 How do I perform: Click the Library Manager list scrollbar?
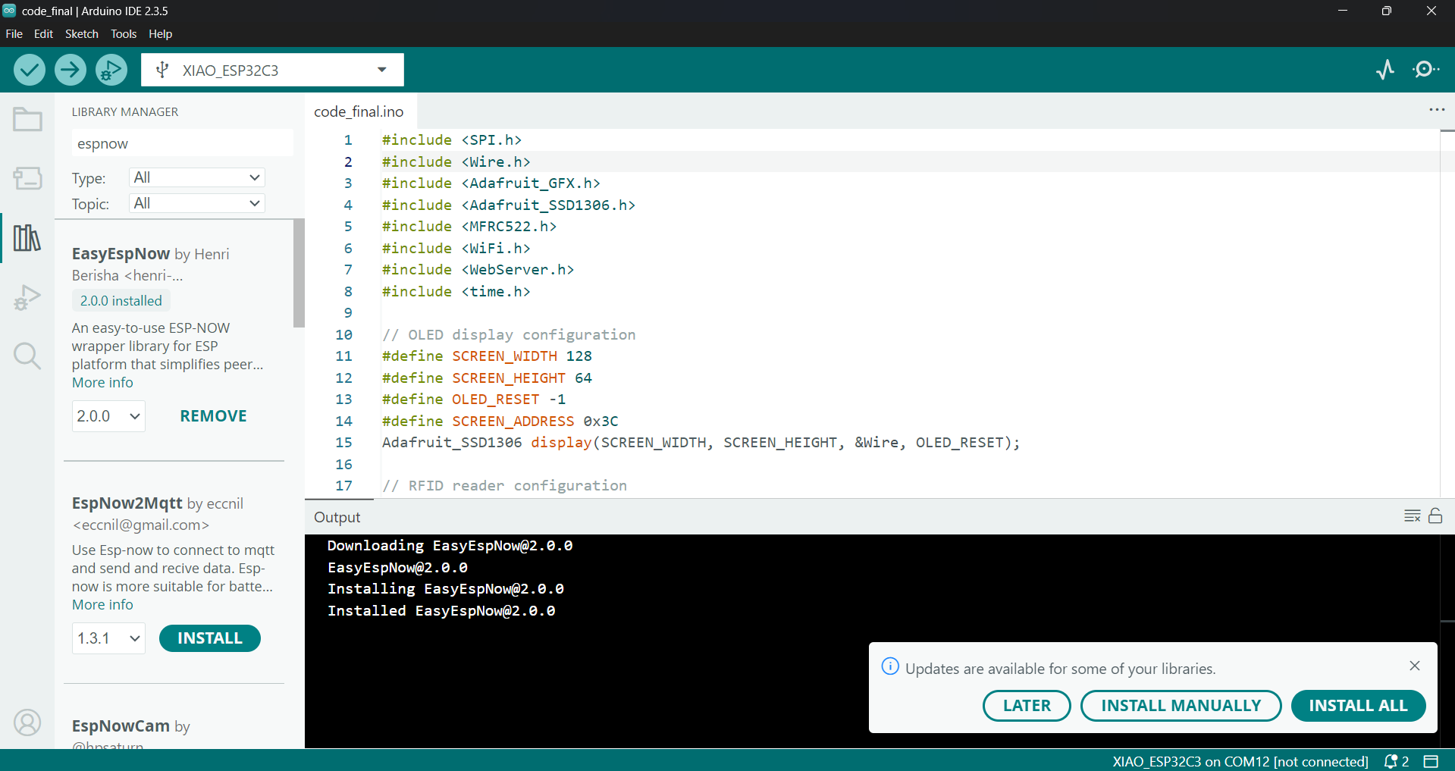299,273
